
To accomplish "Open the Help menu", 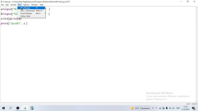I will tap(41, 5).
